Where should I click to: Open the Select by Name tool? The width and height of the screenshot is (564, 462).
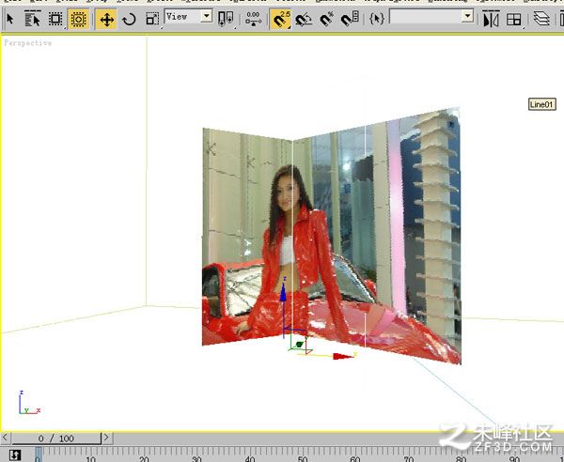[32, 19]
